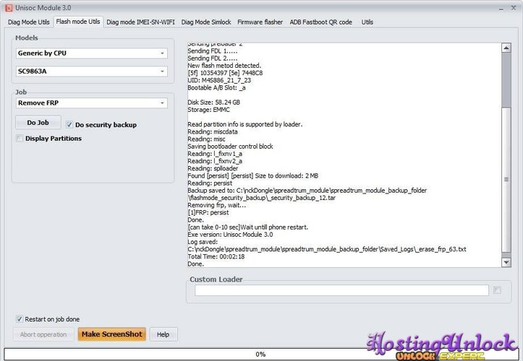Open the Help button
The image size is (523, 361).
pos(163,334)
